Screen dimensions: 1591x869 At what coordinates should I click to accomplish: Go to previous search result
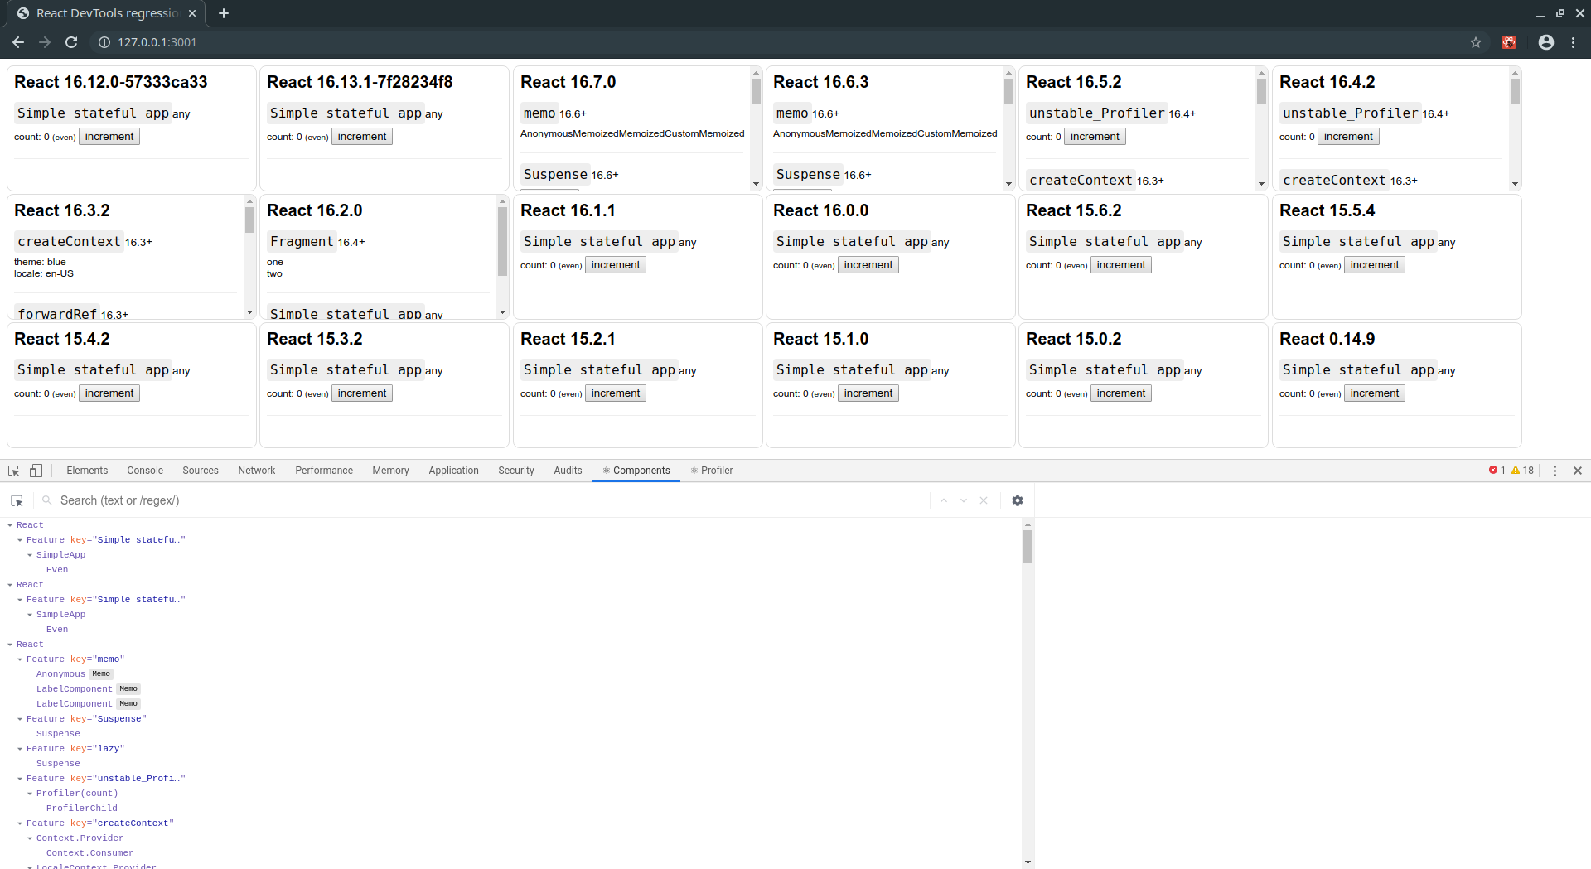pyautogui.click(x=944, y=500)
